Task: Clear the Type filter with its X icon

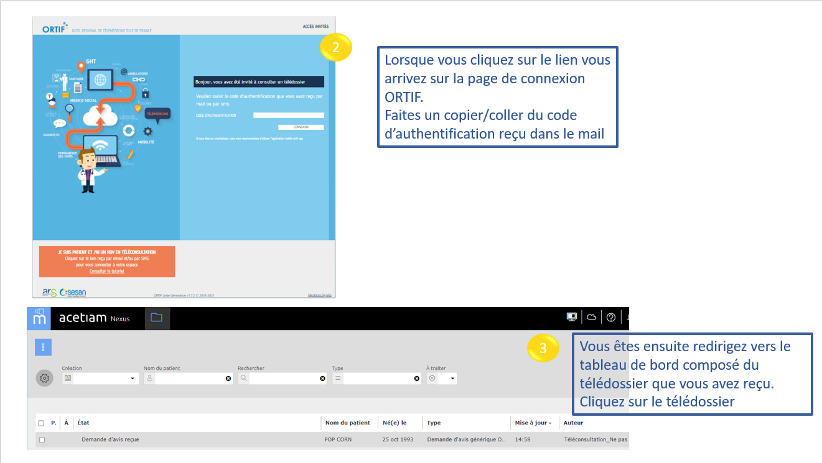Action: 417,378
